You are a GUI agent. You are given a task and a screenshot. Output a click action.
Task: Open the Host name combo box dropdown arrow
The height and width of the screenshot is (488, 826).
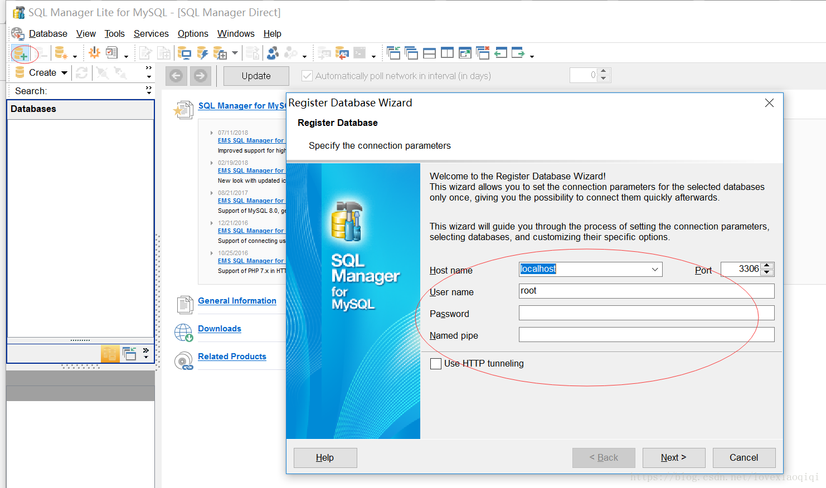655,270
